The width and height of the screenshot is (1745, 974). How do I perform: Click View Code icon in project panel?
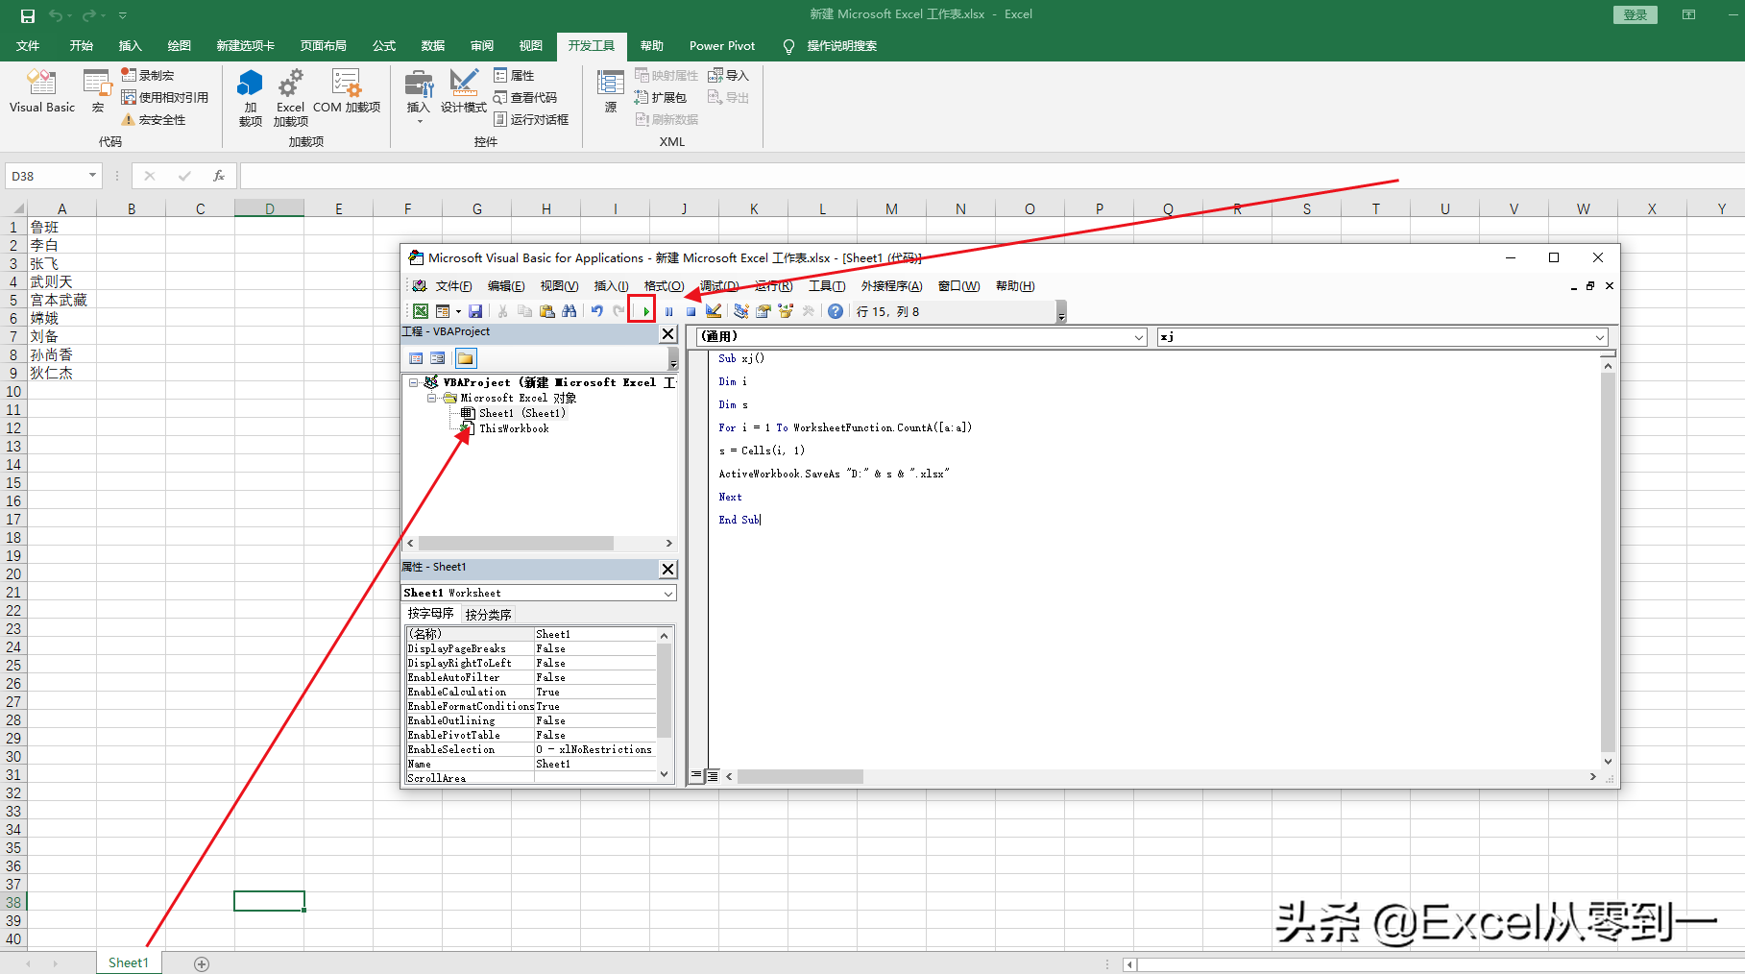pos(416,358)
